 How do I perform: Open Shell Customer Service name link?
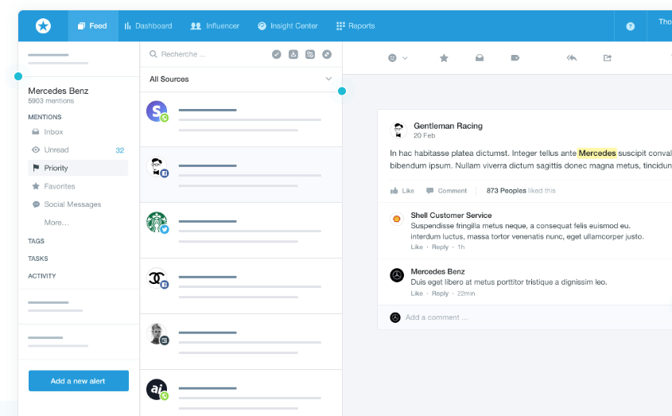[x=451, y=216]
